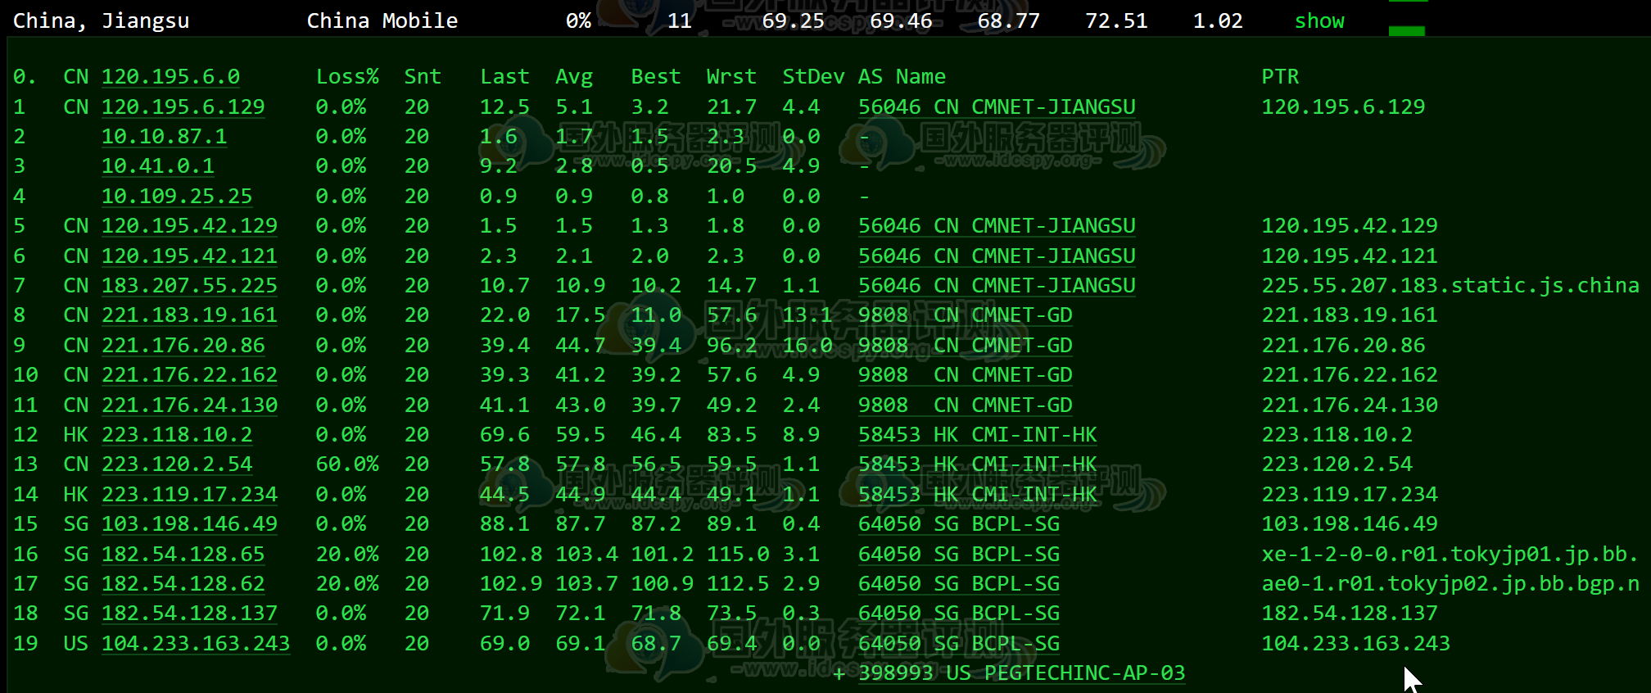Select the 72.51 worst latency summary value

[1116, 20]
